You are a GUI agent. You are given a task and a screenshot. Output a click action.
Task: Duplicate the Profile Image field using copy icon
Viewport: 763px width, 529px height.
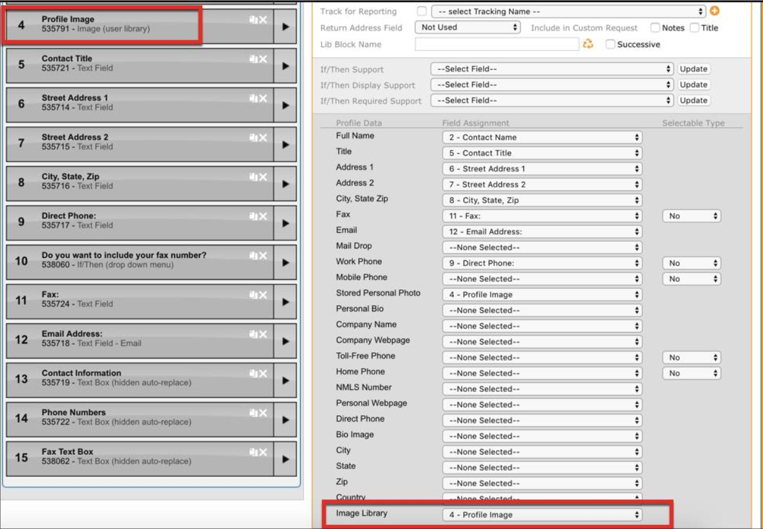pyautogui.click(x=253, y=20)
